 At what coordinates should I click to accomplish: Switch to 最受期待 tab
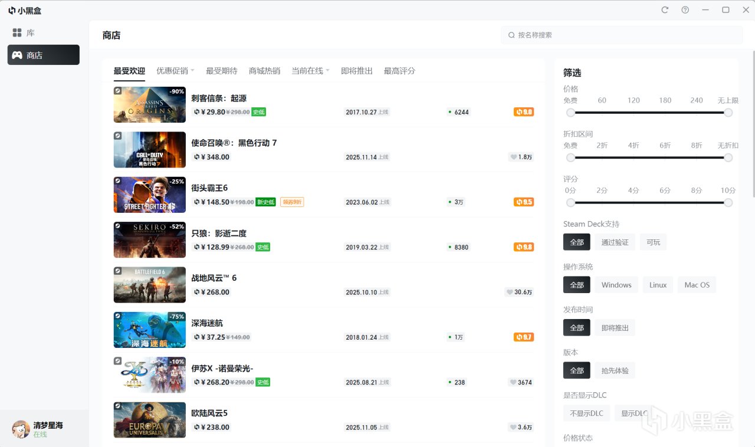221,71
